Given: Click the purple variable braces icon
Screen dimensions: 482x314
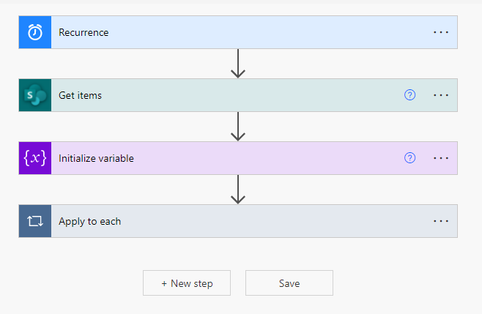Looking at the screenshot, I should pos(35,158).
